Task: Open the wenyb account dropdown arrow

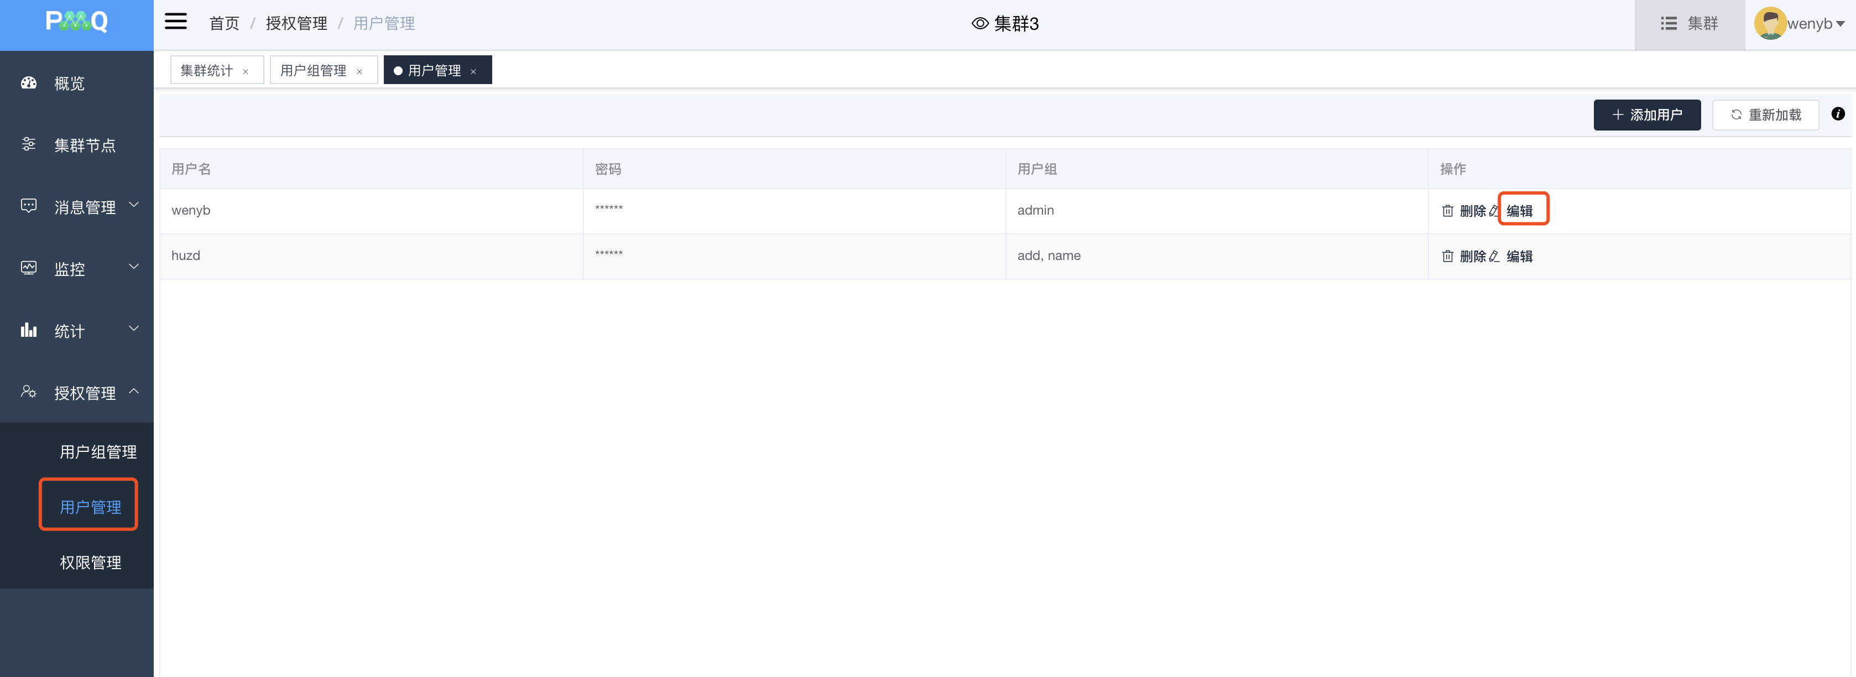Action: coord(1841,24)
